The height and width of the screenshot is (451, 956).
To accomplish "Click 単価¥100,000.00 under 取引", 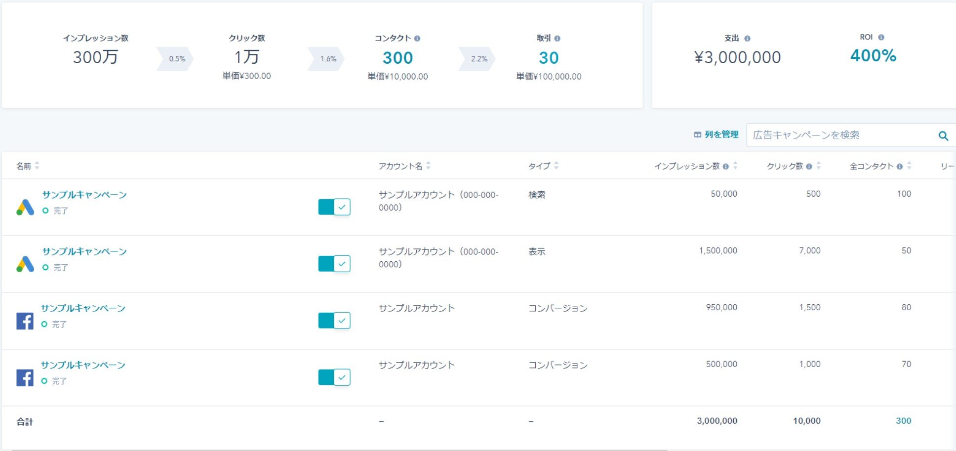I will coord(549,77).
